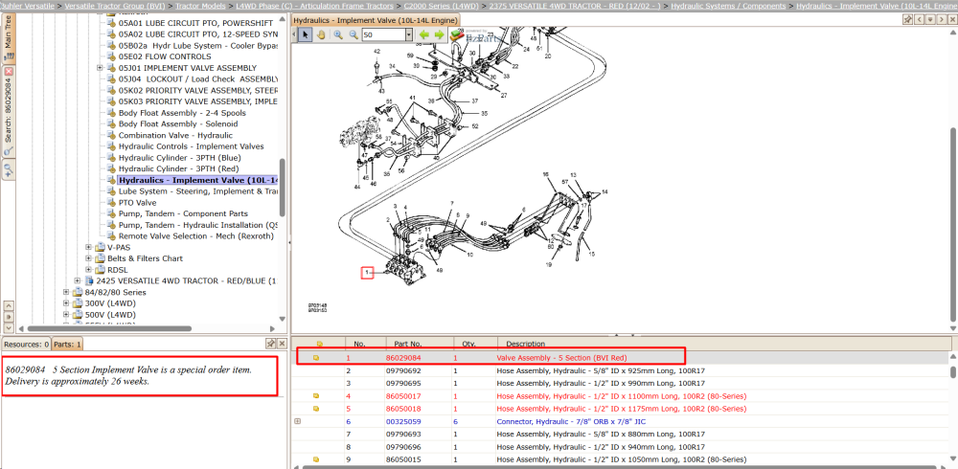958x469 pixels.
Task: Sort table by Description column
Action: coord(724,344)
